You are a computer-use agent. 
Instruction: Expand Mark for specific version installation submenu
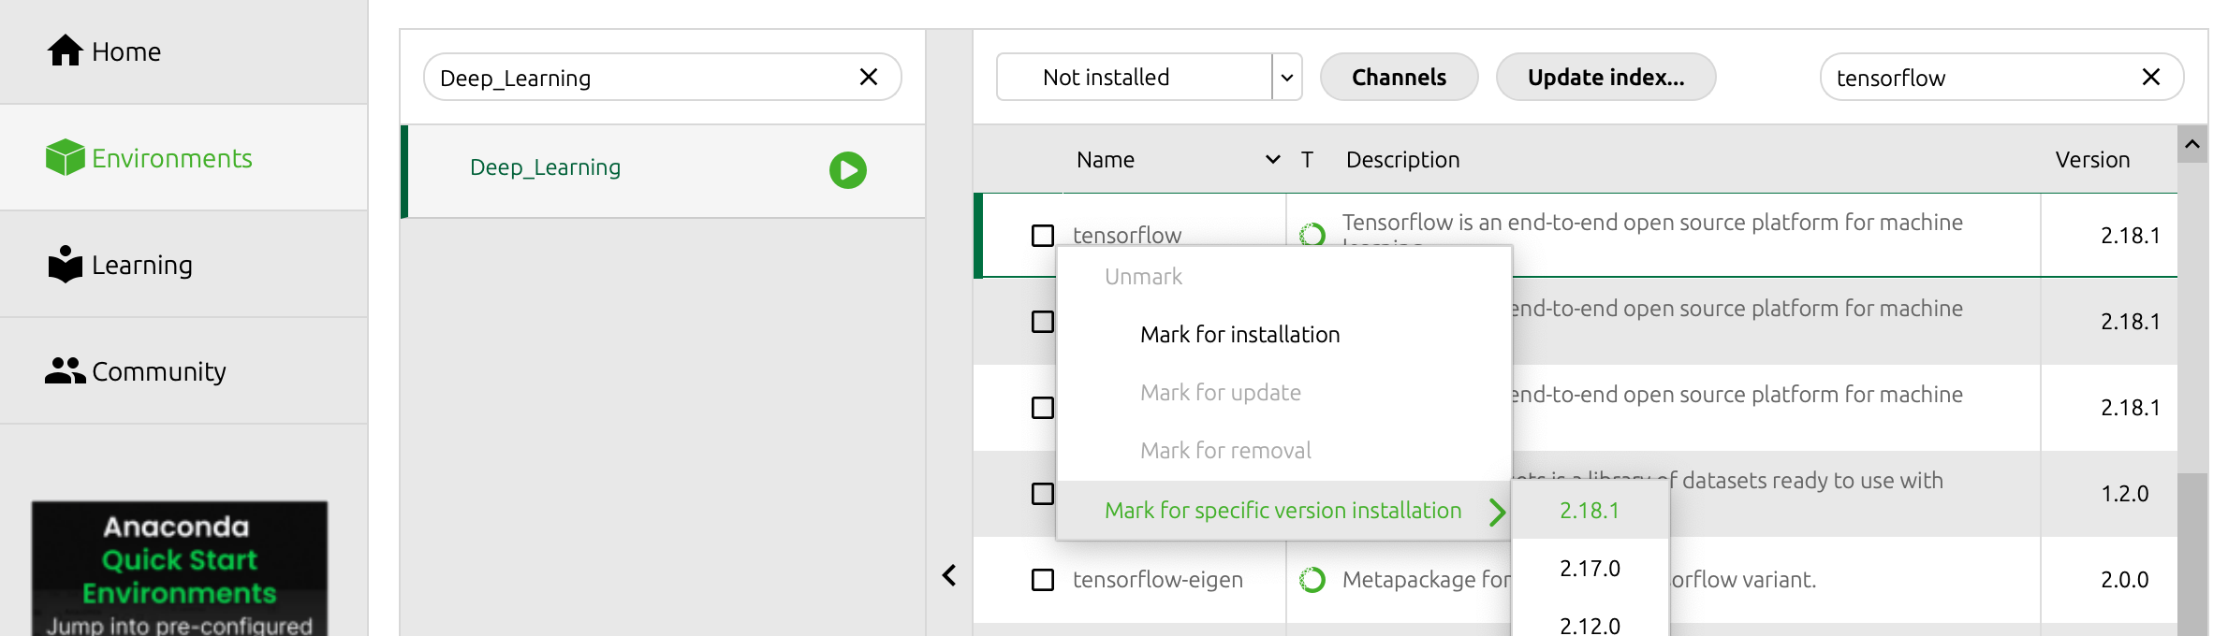pos(1497,511)
